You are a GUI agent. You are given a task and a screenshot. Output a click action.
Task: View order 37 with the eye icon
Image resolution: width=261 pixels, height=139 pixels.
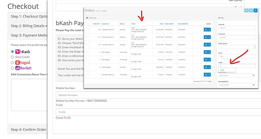pos(206,37)
